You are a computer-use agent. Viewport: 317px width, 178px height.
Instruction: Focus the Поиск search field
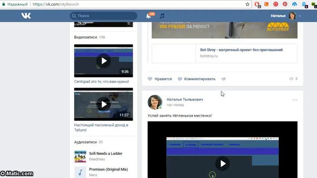coord(104,16)
